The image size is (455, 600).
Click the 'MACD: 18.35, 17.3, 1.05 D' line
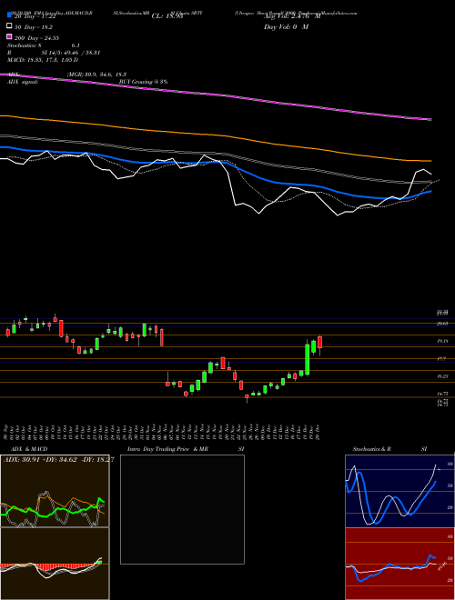(43, 60)
